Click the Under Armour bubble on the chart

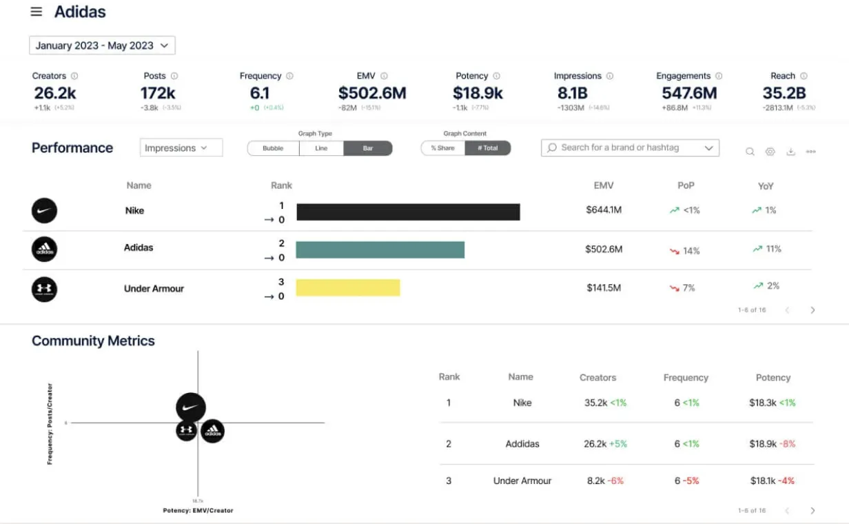tap(186, 430)
